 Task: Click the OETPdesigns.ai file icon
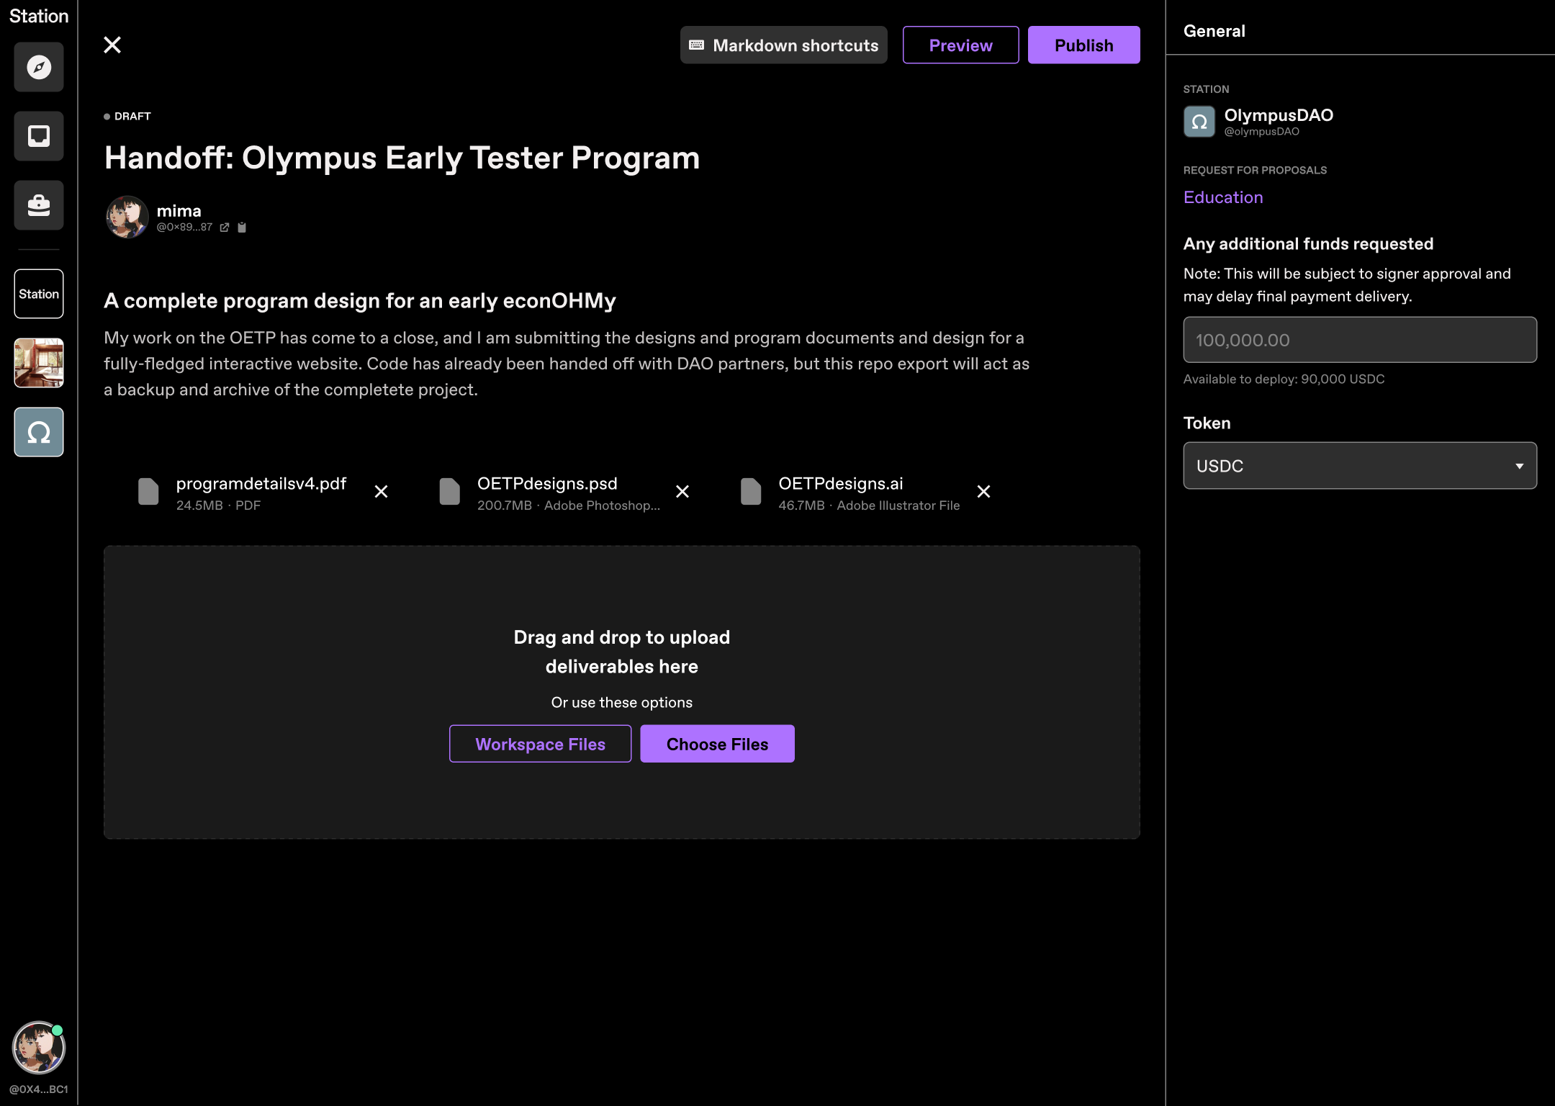click(x=751, y=492)
